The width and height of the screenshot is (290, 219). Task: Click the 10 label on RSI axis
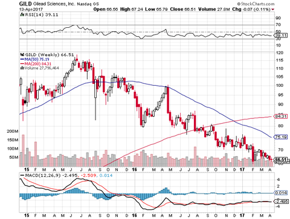coord(279,45)
